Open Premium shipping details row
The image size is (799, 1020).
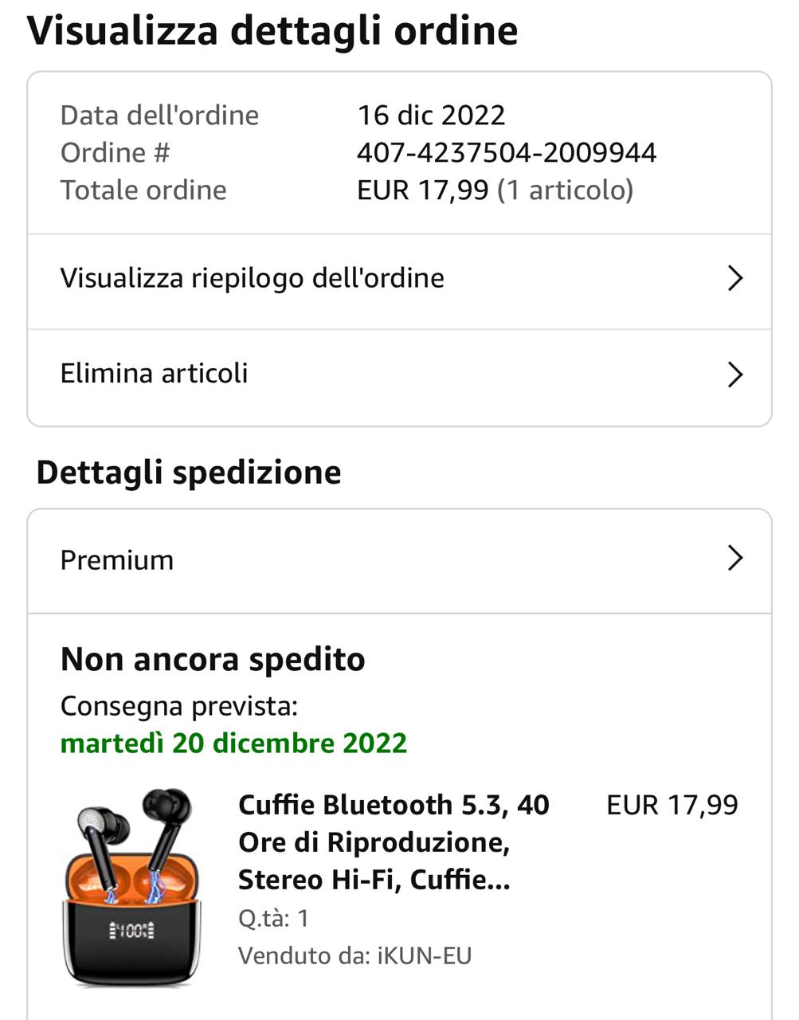399,561
